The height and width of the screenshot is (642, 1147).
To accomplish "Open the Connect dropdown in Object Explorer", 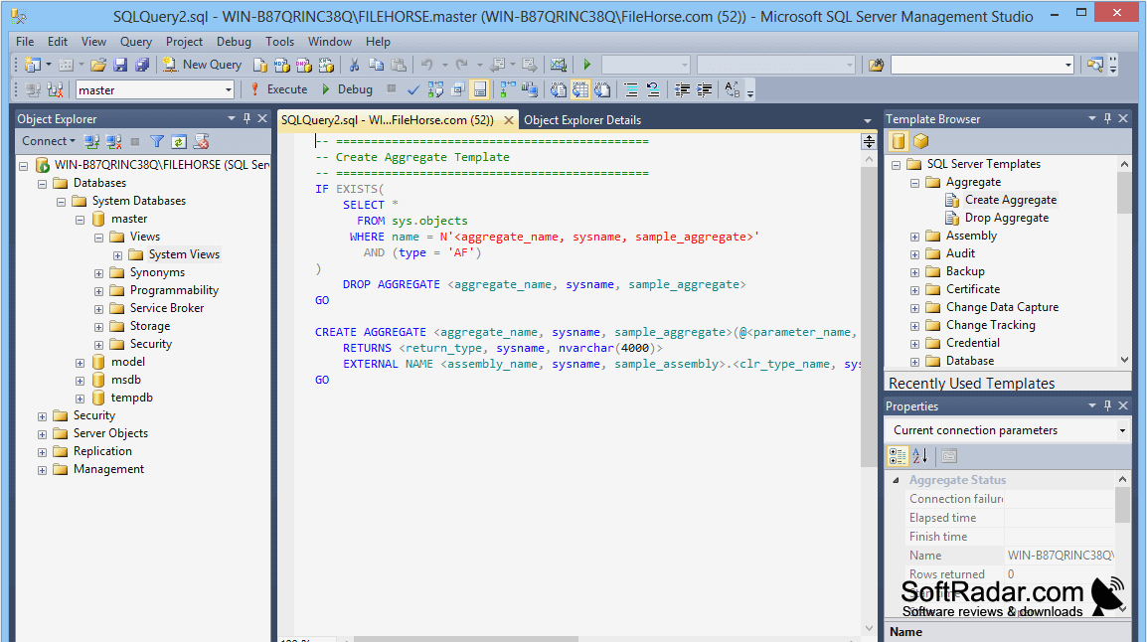I will click(x=49, y=141).
